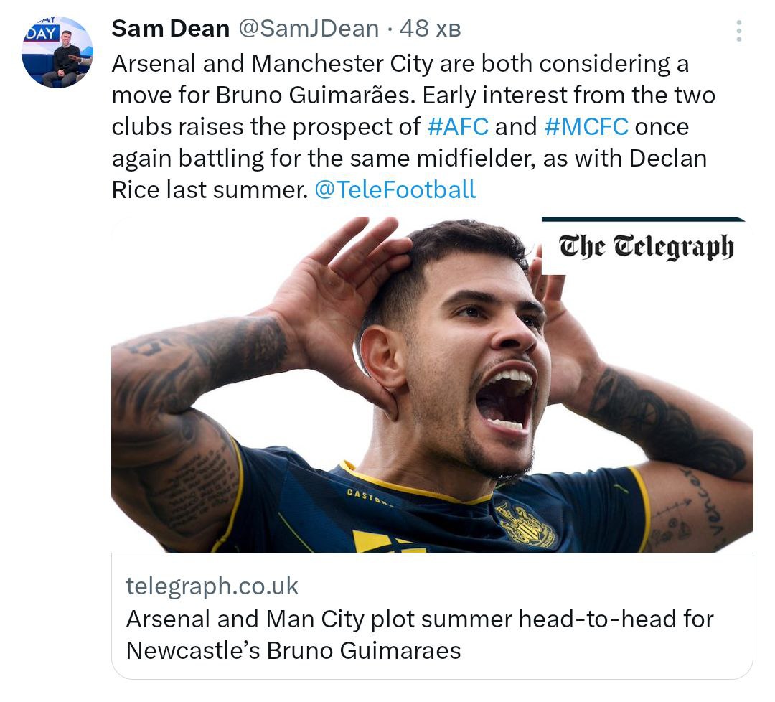Click the 'Newcastle's Bruno Guimaraes' subtitle line
The height and width of the screenshot is (702, 775).
(x=293, y=650)
